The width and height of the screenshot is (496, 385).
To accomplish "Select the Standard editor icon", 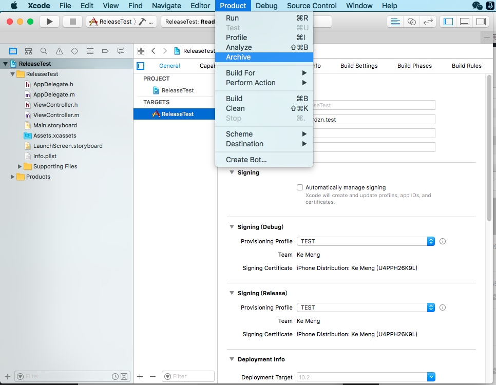I will coord(395,22).
